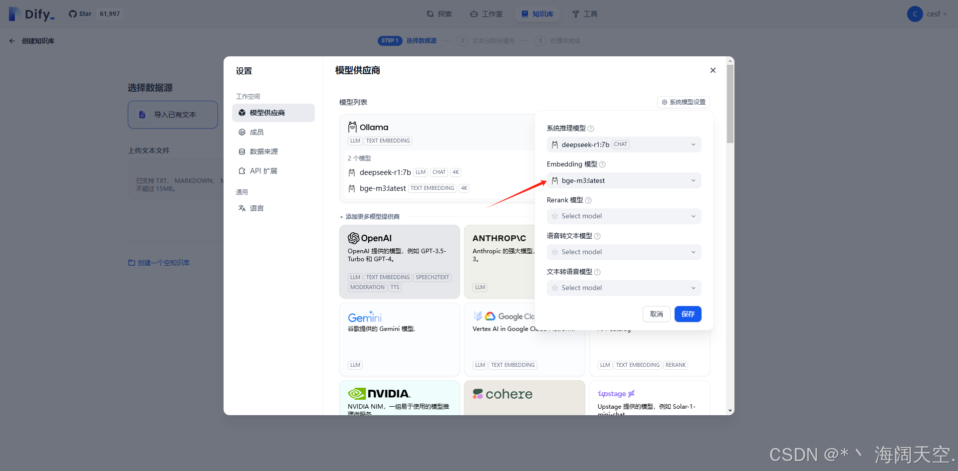Open the Anthropic provider card

coord(499,262)
